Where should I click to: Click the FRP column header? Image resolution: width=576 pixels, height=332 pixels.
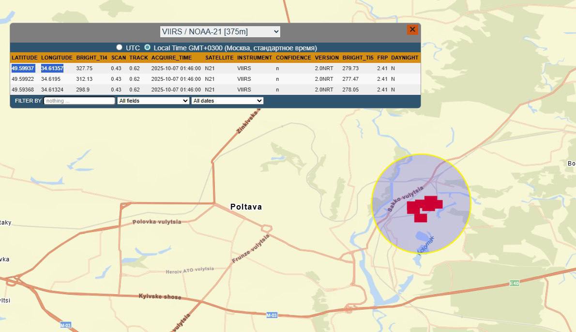(x=382, y=58)
